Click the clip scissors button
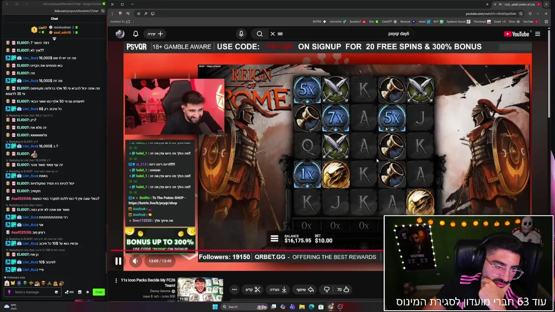 (253, 289)
